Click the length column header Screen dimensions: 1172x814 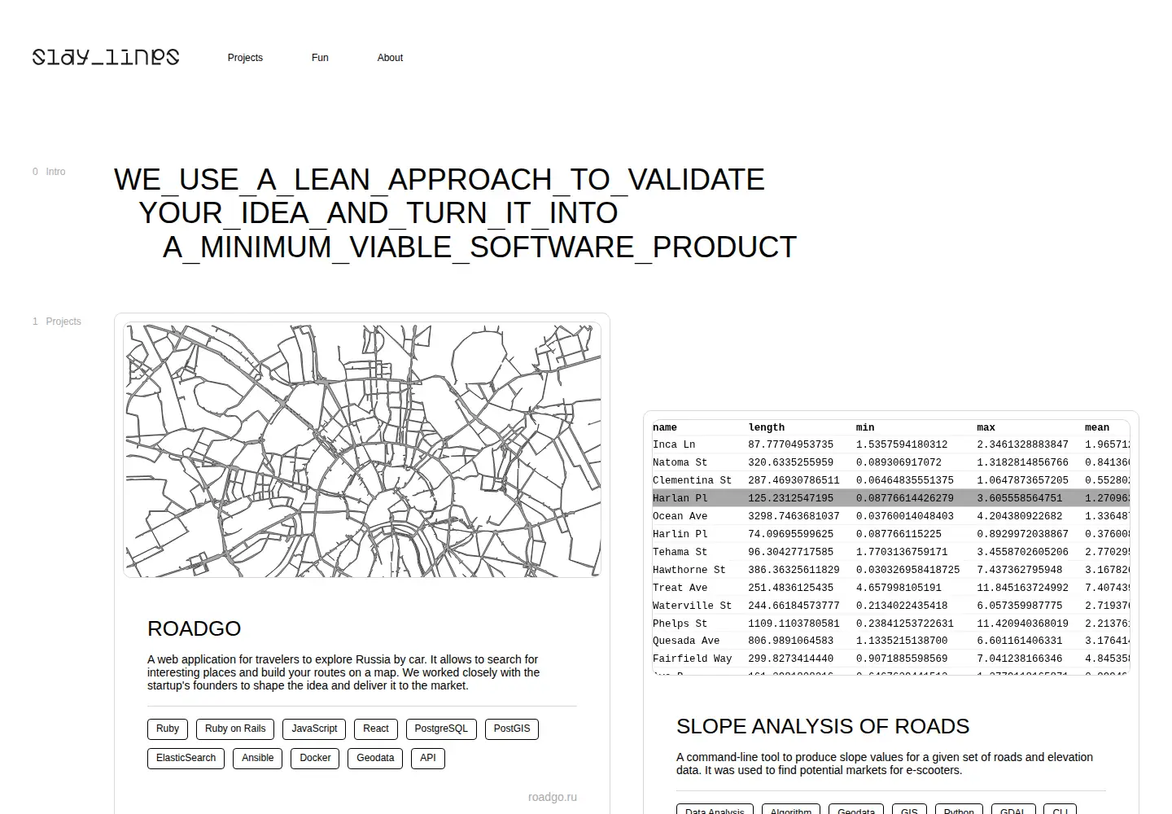(x=767, y=427)
